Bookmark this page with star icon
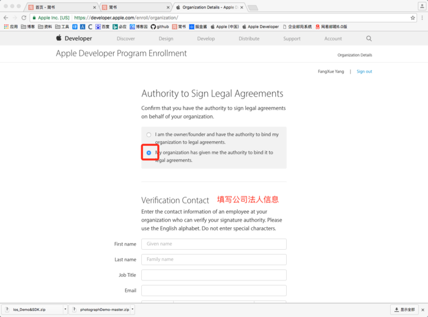428x317 pixels. pos(413,18)
